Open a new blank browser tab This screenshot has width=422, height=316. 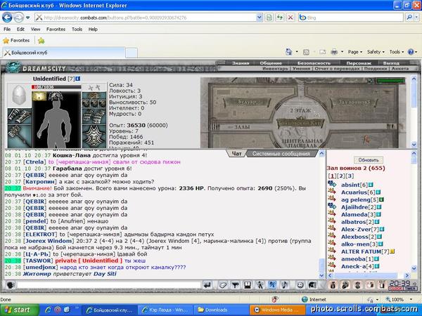click(x=132, y=53)
